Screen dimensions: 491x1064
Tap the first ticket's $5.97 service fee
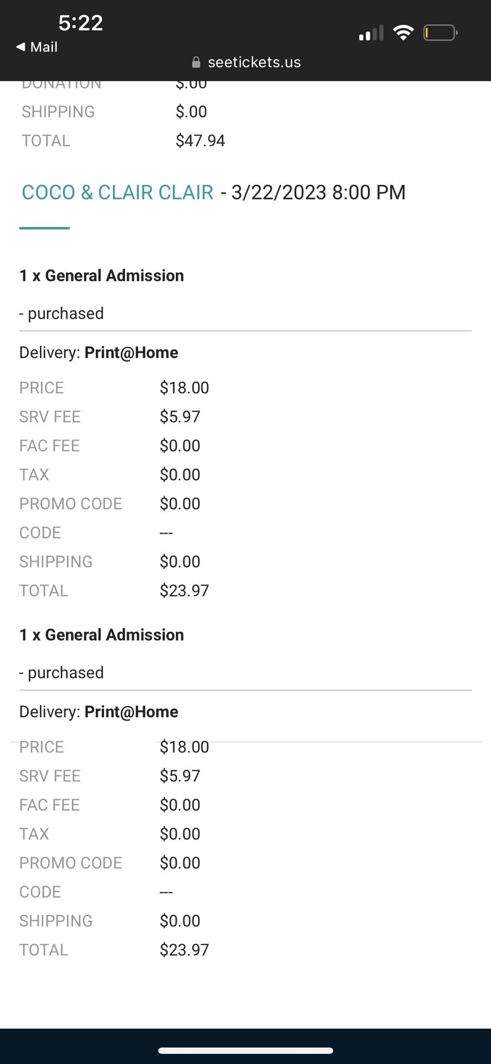[x=180, y=417]
